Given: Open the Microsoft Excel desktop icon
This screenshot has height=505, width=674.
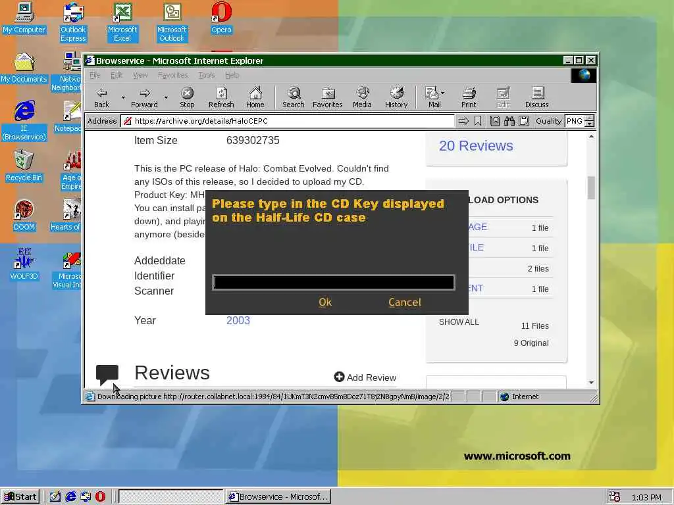Looking at the screenshot, I should [x=122, y=22].
